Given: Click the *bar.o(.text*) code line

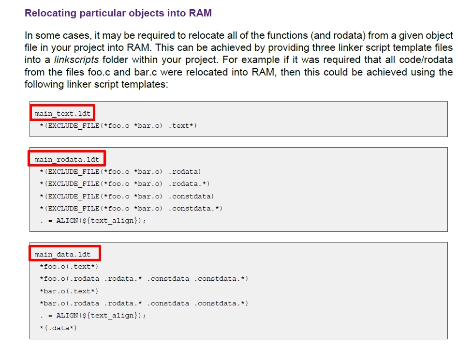Looking at the screenshot, I should pyautogui.click(x=69, y=291).
